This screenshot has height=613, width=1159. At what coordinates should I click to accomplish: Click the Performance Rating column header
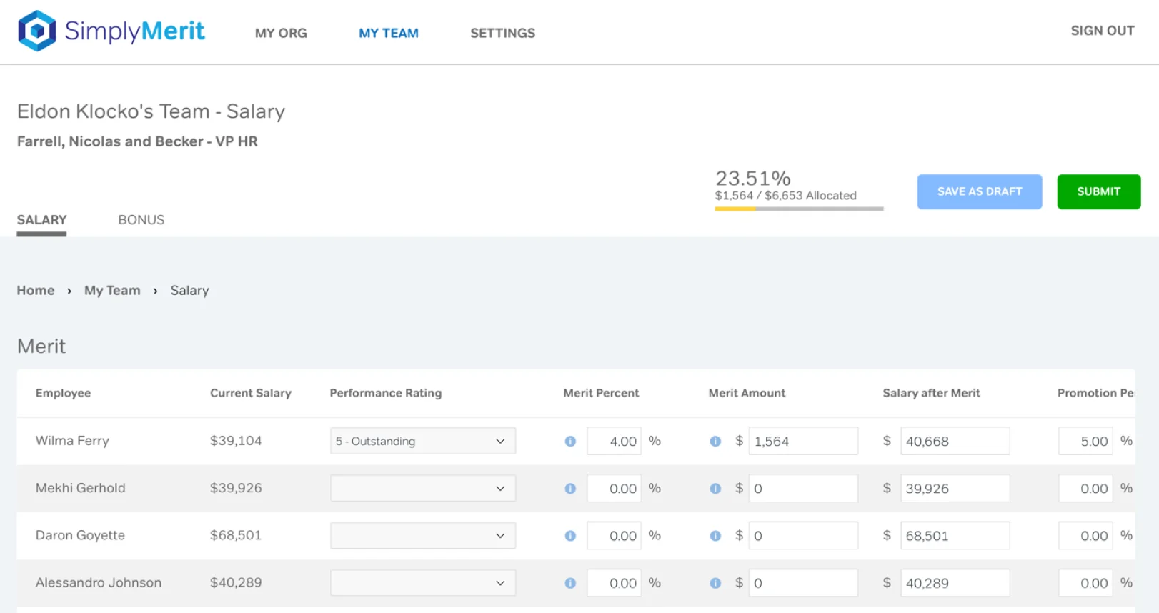(386, 393)
